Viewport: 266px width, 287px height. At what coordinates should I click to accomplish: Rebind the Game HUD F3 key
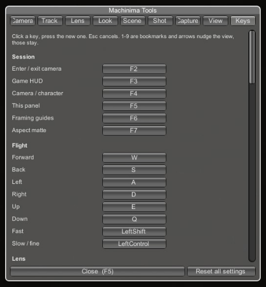point(134,81)
